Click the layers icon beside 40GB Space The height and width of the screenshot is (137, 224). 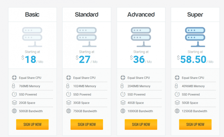pyautogui.click(x=123, y=103)
